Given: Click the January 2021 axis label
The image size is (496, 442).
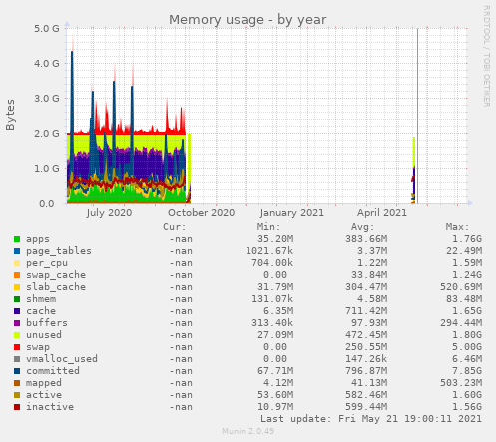Looking at the screenshot, I should [291, 213].
